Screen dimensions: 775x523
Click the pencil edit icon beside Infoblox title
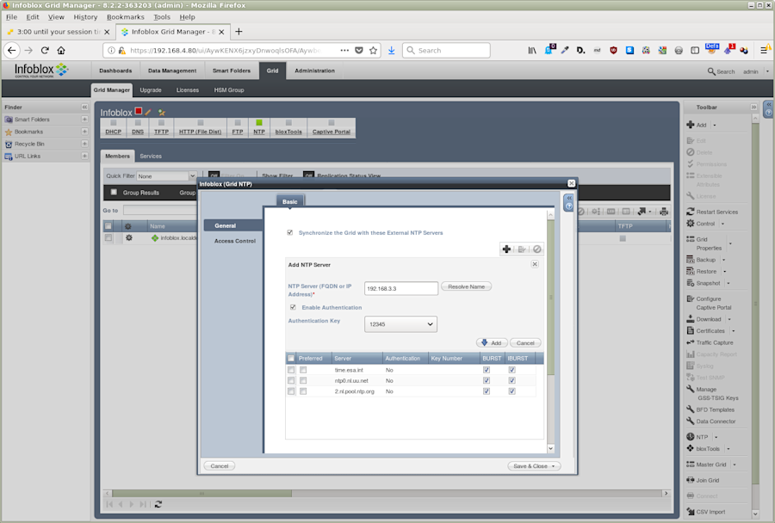click(x=148, y=112)
